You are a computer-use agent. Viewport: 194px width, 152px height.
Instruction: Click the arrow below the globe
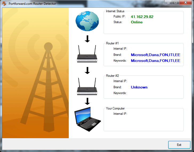click(87, 39)
